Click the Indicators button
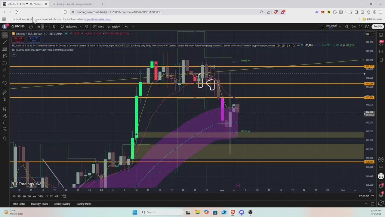 click(x=69, y=27)
